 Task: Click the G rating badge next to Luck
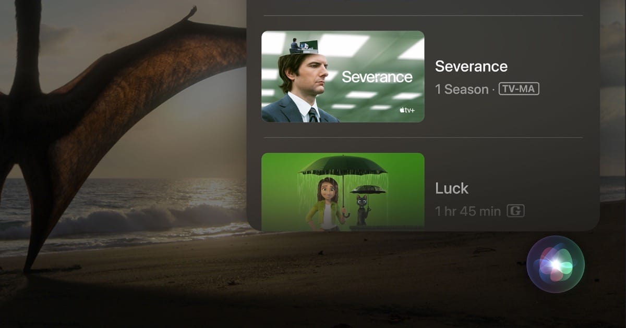point(516,211)
